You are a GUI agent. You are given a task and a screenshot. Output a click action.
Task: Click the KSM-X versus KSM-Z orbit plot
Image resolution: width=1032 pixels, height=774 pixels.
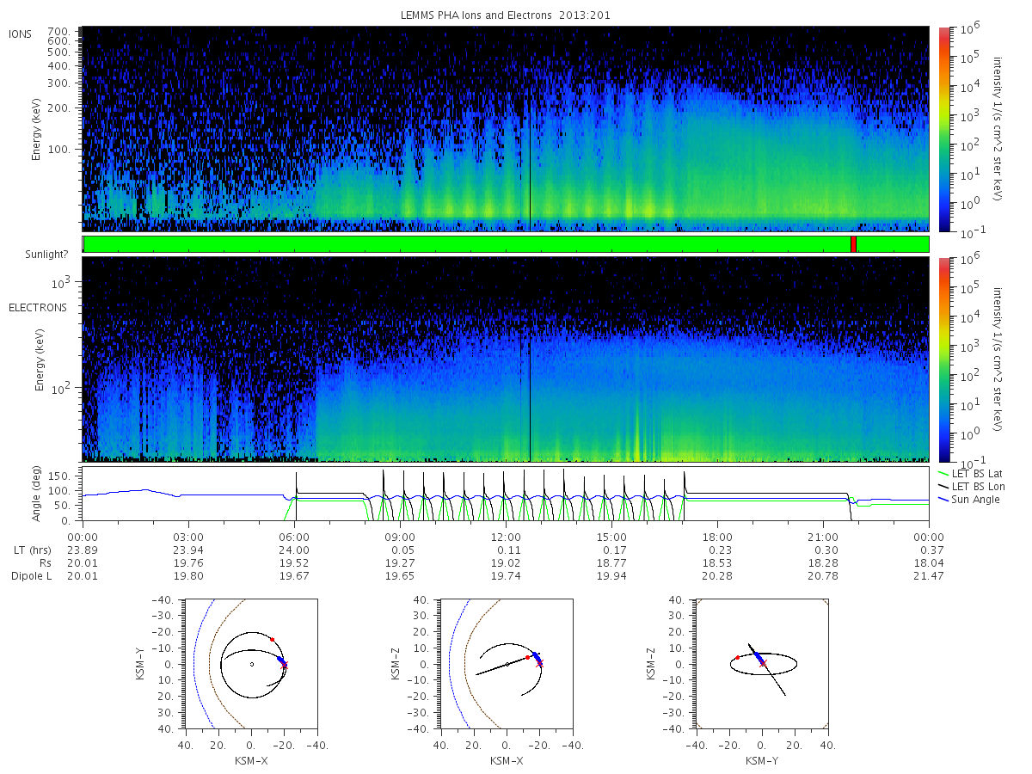[506, 664]
